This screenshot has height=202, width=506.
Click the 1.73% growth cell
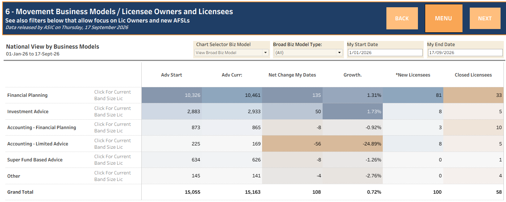click(353, 111)
